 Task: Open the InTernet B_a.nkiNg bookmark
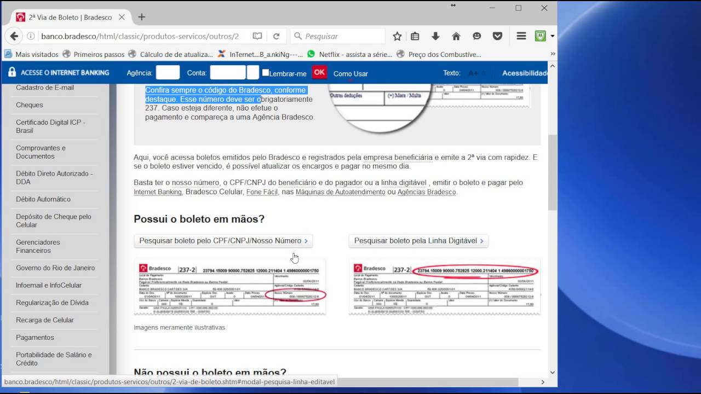pos(260,54)
